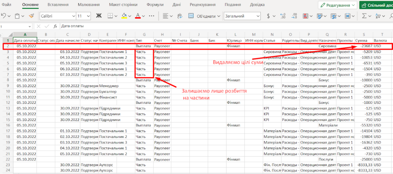
Task: Expand font color dropdown arrow
Action: [143, 16]
